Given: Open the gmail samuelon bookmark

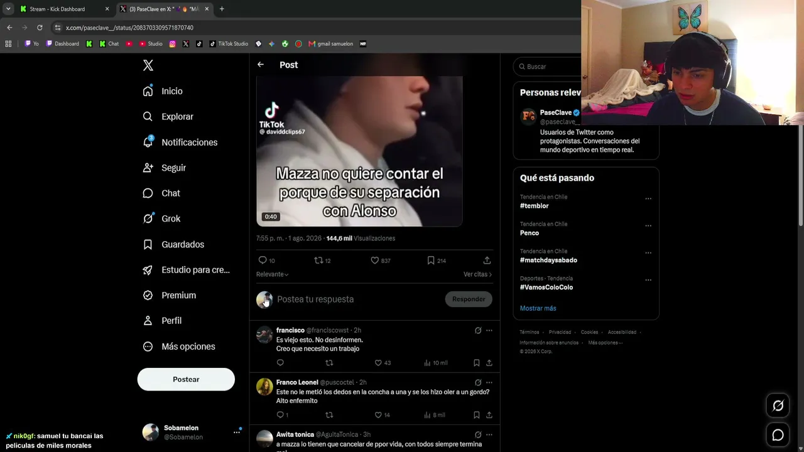Looking at the screenshot, I should [330, 44].
